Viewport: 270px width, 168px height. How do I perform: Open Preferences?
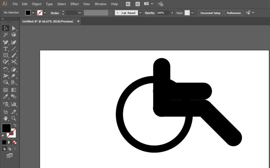[234, 13]
